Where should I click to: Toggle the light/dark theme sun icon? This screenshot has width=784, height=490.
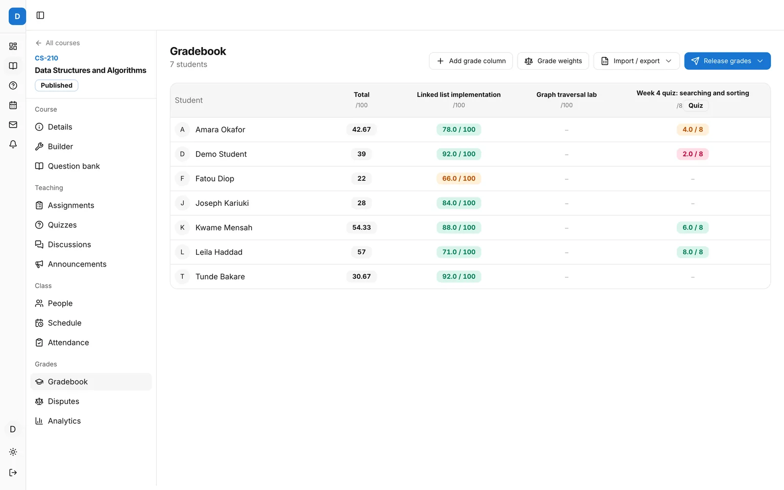pyautogui.click(x=13, y=452)
